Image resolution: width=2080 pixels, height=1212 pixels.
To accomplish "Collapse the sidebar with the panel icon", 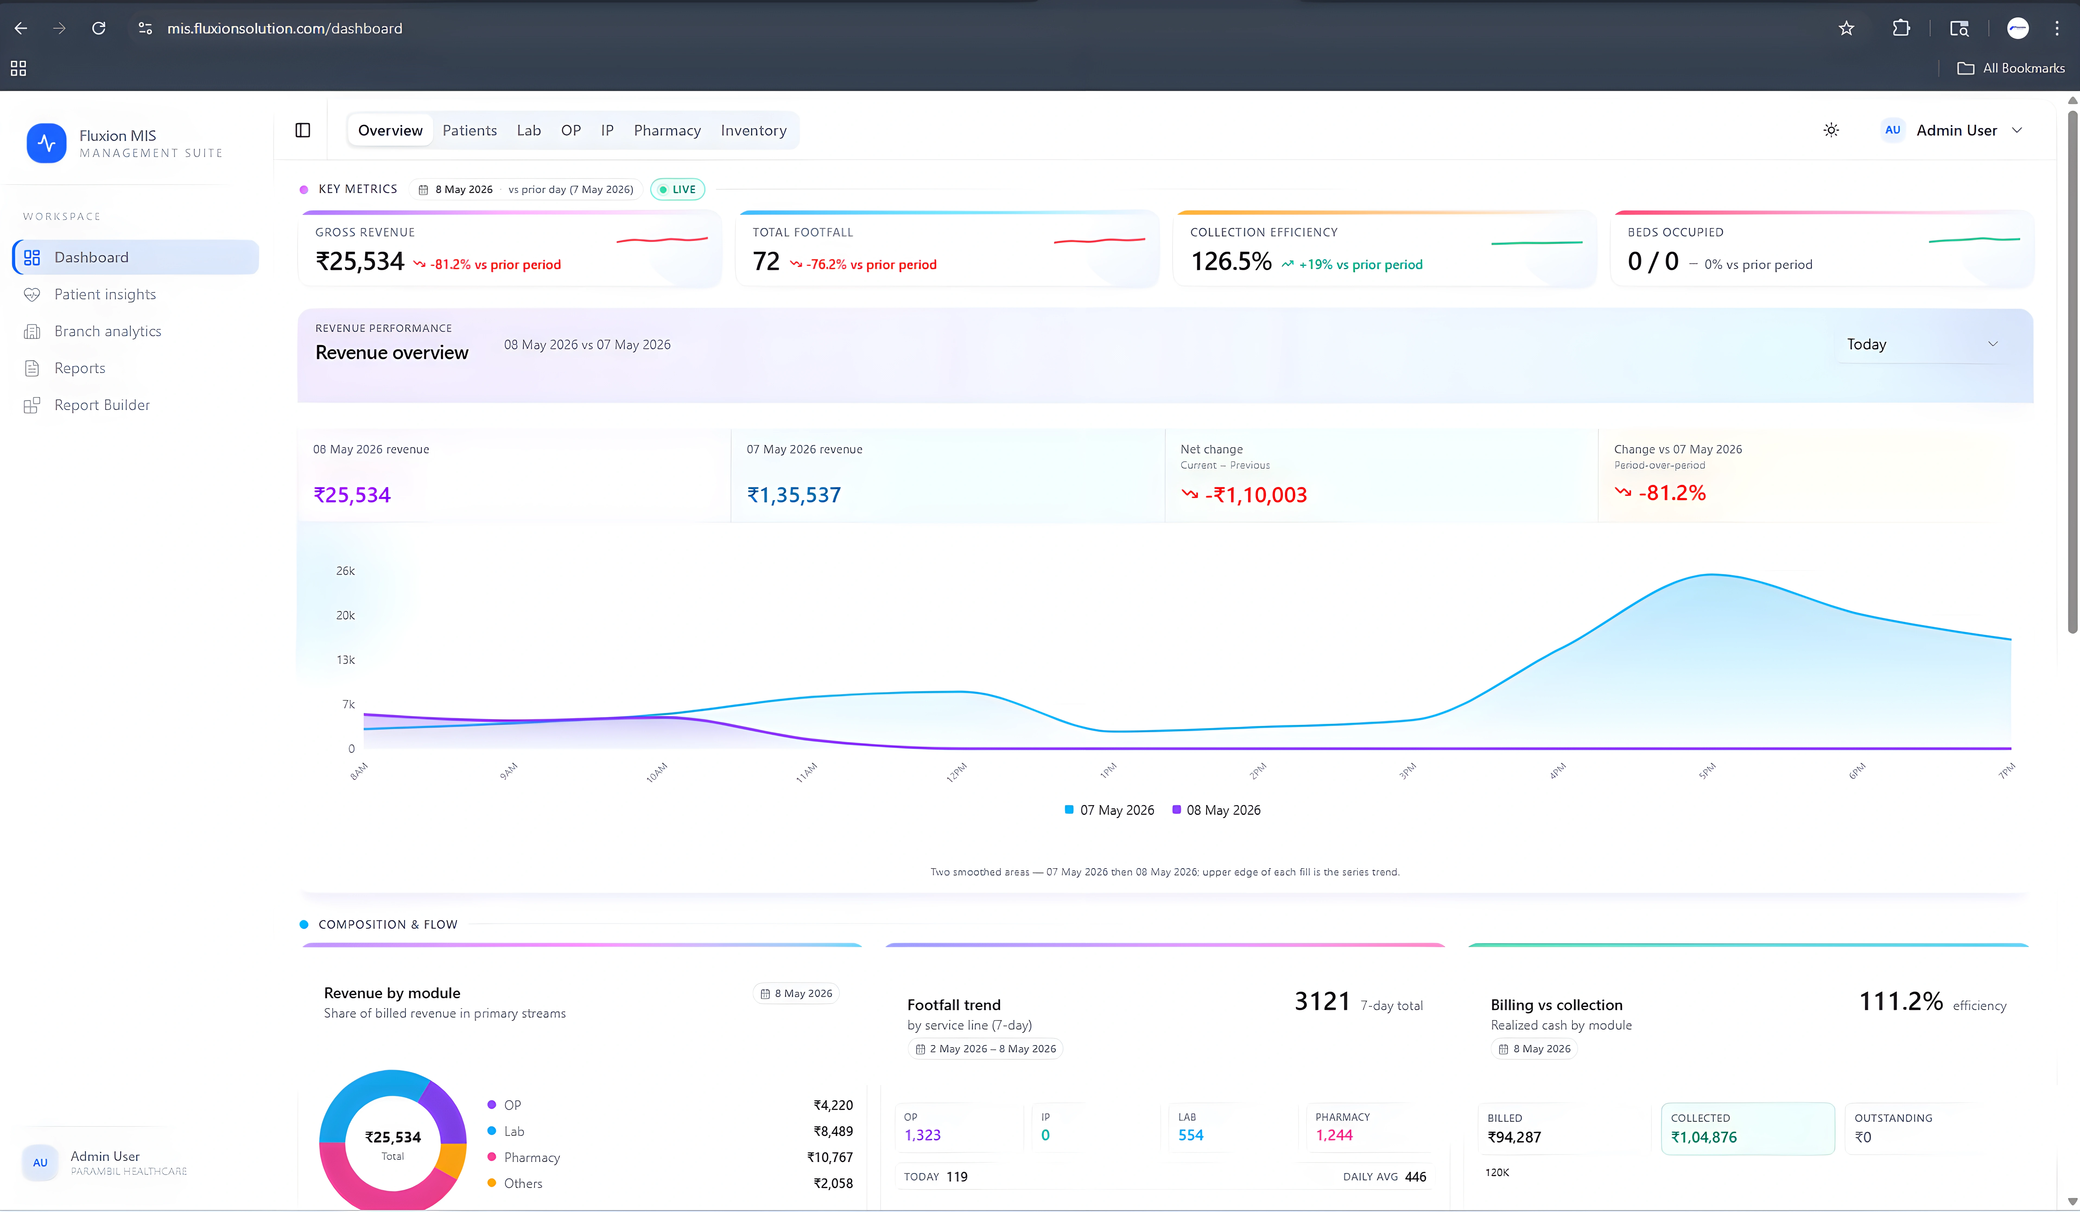I will [x=303, y=130].
